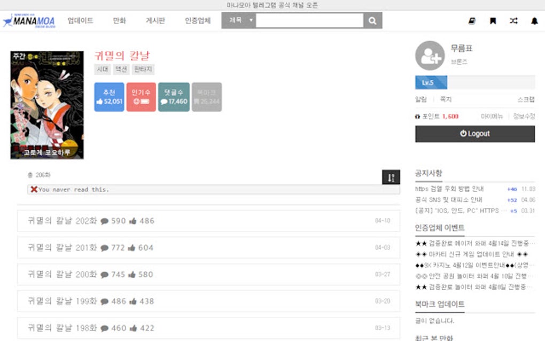The image size is (545, 341).
Task: Click the red X in the never-read notice
Action: click(x=34, y=189)
